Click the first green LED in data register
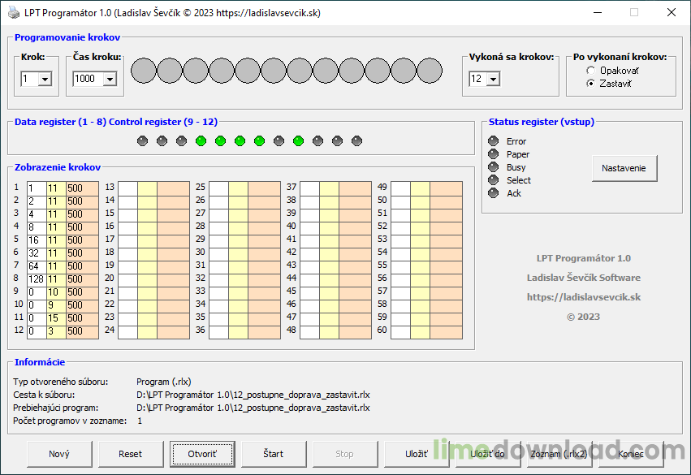Viewport: 691px width, 475px height. [x=201, y=140]
